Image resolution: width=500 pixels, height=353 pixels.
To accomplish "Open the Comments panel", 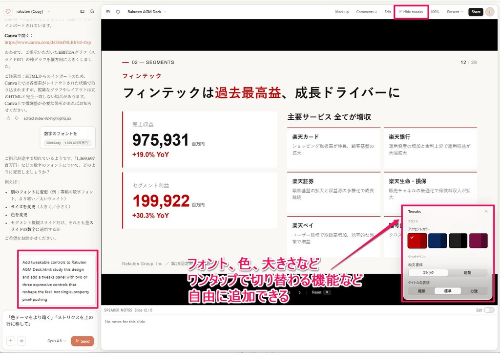I will [x=366, y=12].
